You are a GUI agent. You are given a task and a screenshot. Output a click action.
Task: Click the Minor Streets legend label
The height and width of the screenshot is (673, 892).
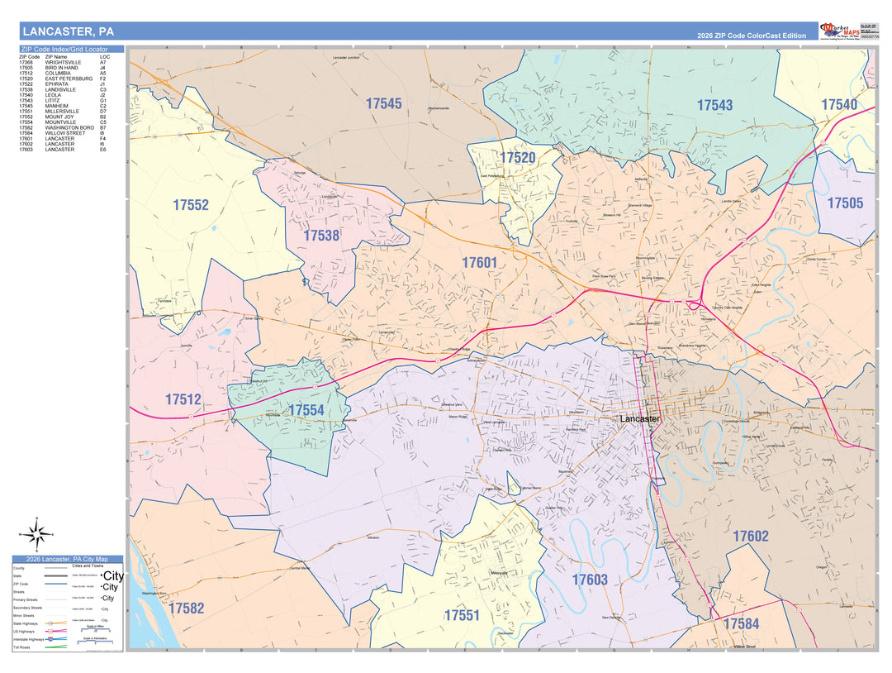[x=23, y=615]
